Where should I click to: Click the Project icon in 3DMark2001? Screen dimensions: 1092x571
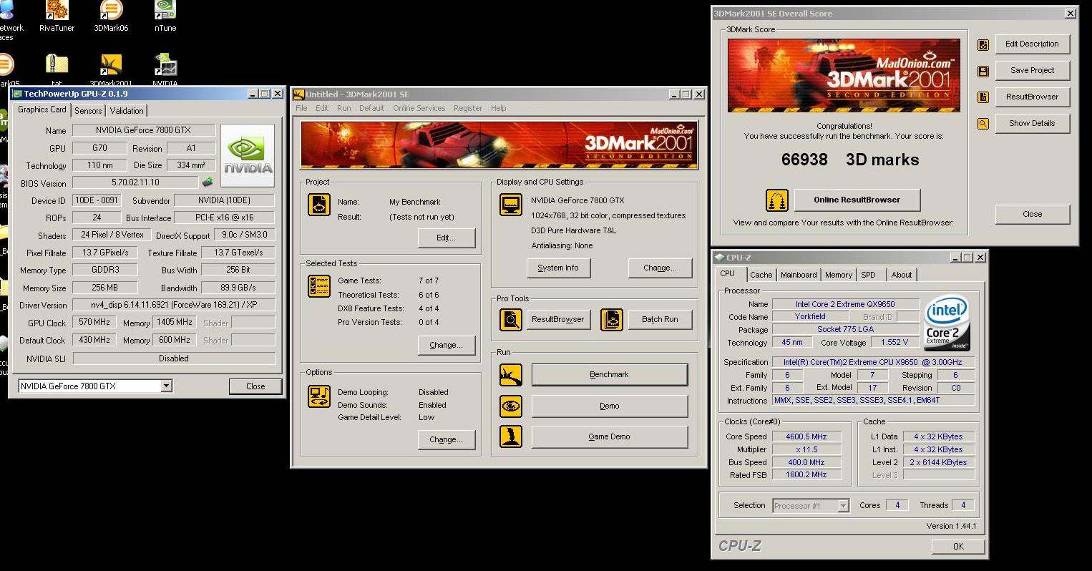[319, 205]
